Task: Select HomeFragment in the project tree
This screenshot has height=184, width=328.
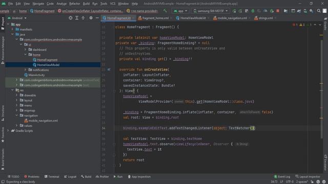Action: pos(47,60)
